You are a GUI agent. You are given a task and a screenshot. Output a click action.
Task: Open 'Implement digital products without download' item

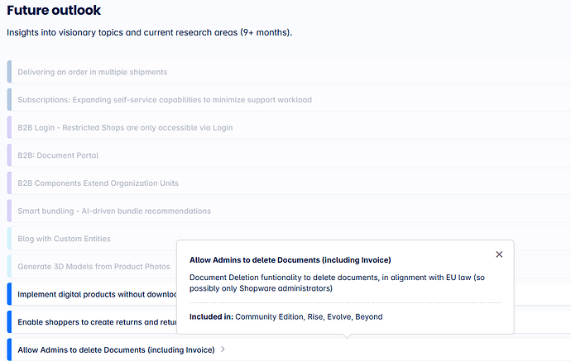point(97,294)
